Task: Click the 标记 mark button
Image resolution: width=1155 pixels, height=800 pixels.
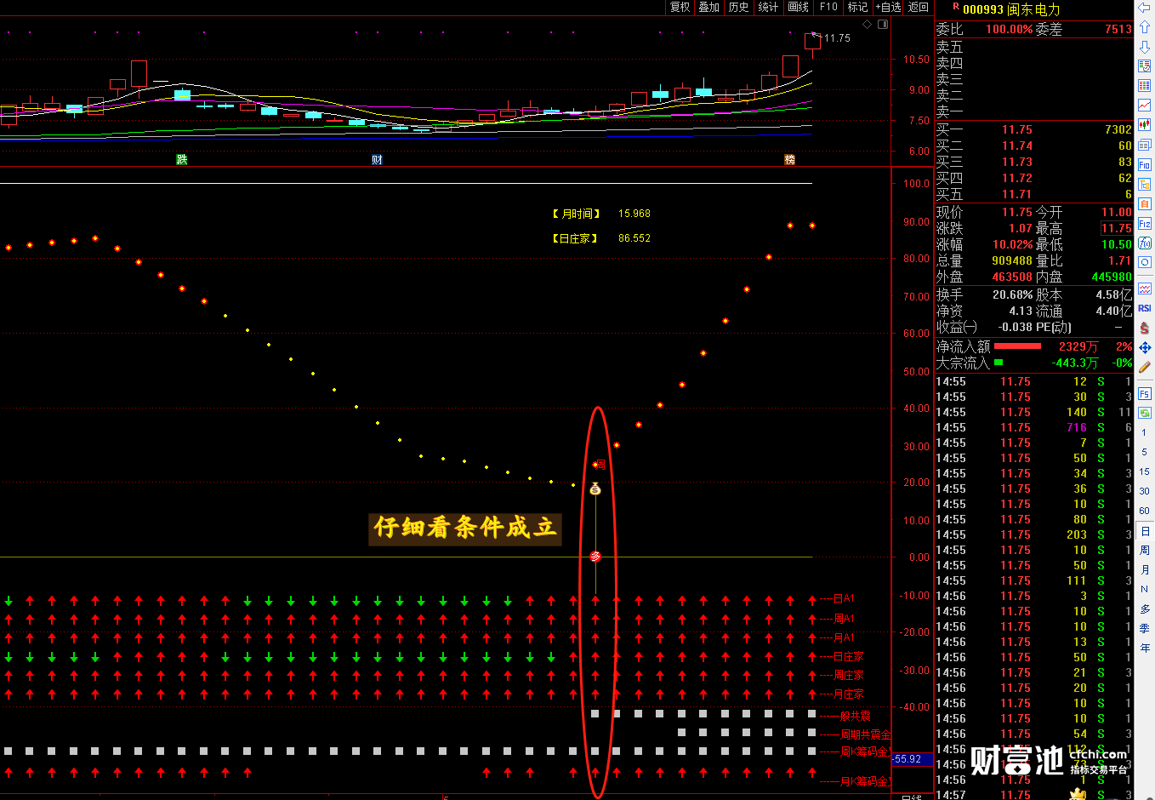Action: [x=858, y=7]
